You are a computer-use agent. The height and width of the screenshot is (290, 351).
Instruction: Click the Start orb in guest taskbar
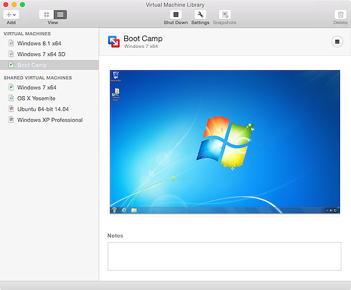(114, 210)
